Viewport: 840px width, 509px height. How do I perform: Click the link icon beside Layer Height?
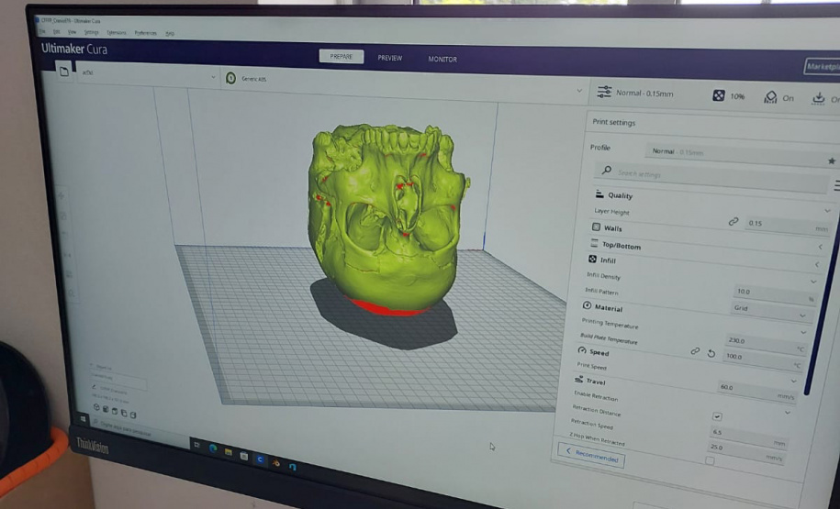pos(734,222)
